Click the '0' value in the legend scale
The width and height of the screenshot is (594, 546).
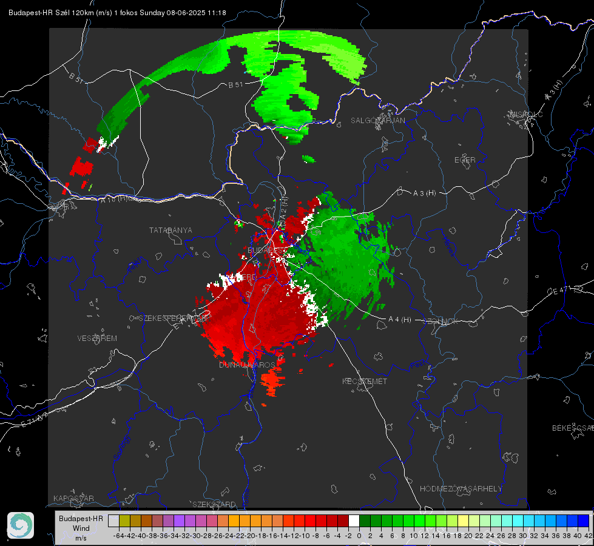(x=359, y=536)
